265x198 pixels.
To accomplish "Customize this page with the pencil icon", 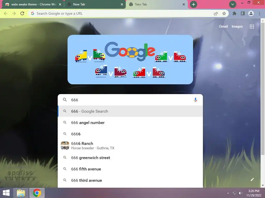I will 252,179.
